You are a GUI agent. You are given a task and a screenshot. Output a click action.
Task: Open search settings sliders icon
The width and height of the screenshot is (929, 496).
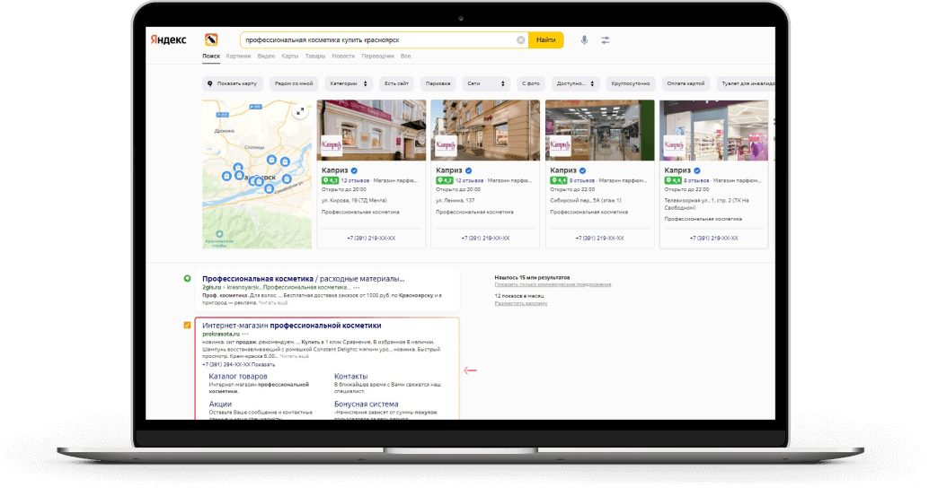pos(606,40)
